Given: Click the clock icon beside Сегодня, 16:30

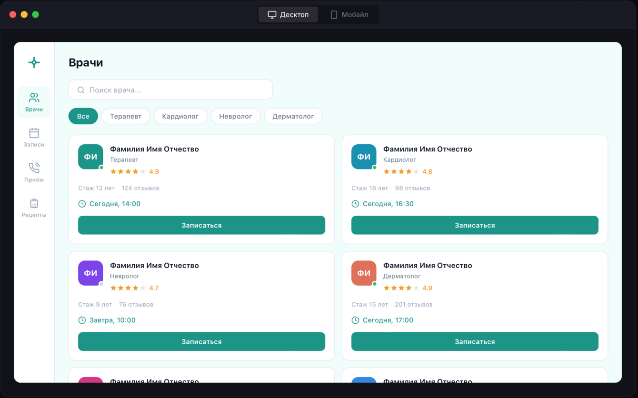Looking at the screenshot, I should [355, 204].
